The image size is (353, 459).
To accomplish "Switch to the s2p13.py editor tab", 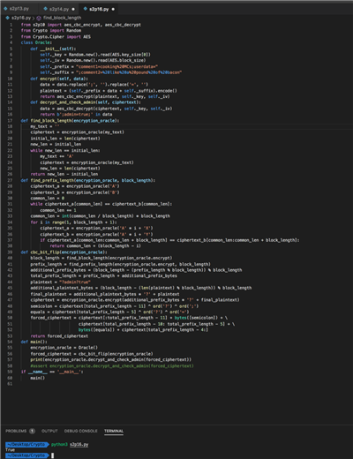I will pos(19,9).
